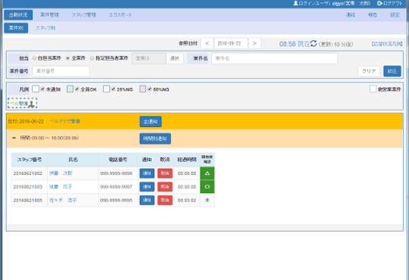Click the yellow 25%NG legend swatch
409x280 pixels.
(106, 89)
